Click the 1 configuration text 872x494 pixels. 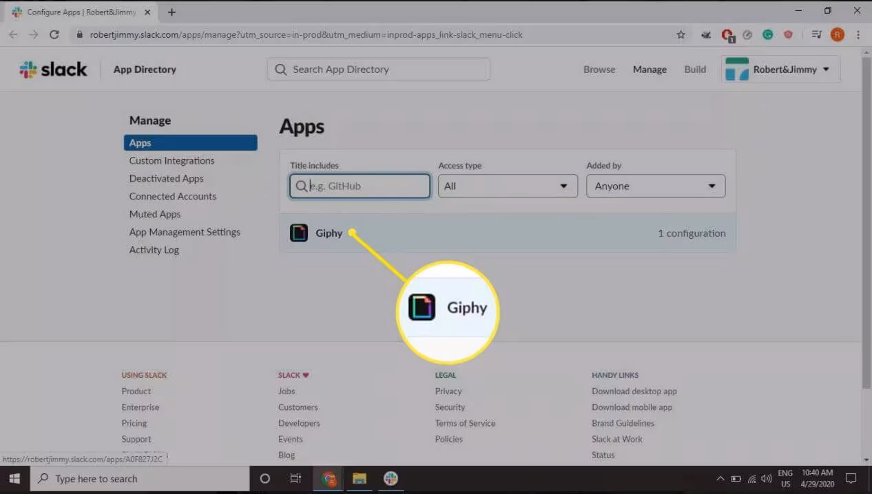692,233
